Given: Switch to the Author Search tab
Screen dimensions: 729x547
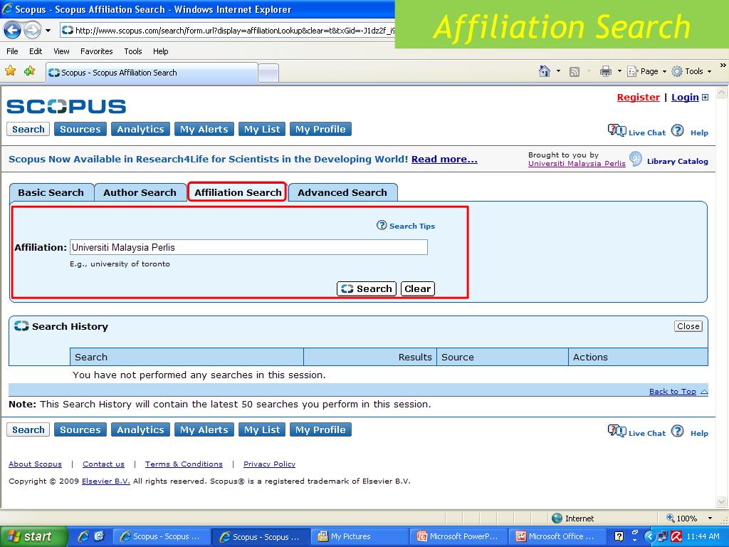Looking at the screenshot, I should coord(140,192).
